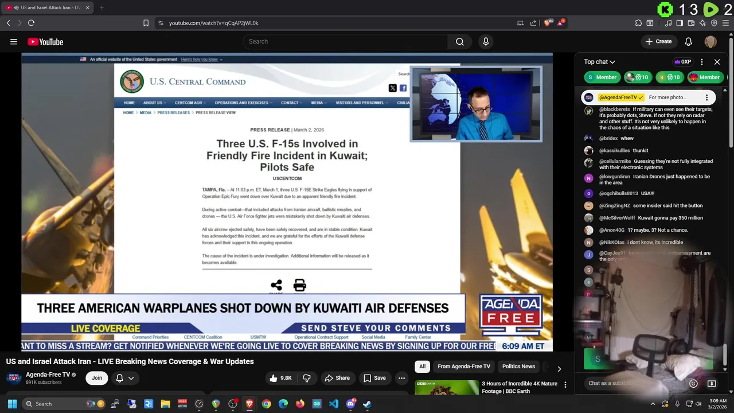Go to the YouTube home logo
Viewport: 734px width, 413px height.
(45, 41)
